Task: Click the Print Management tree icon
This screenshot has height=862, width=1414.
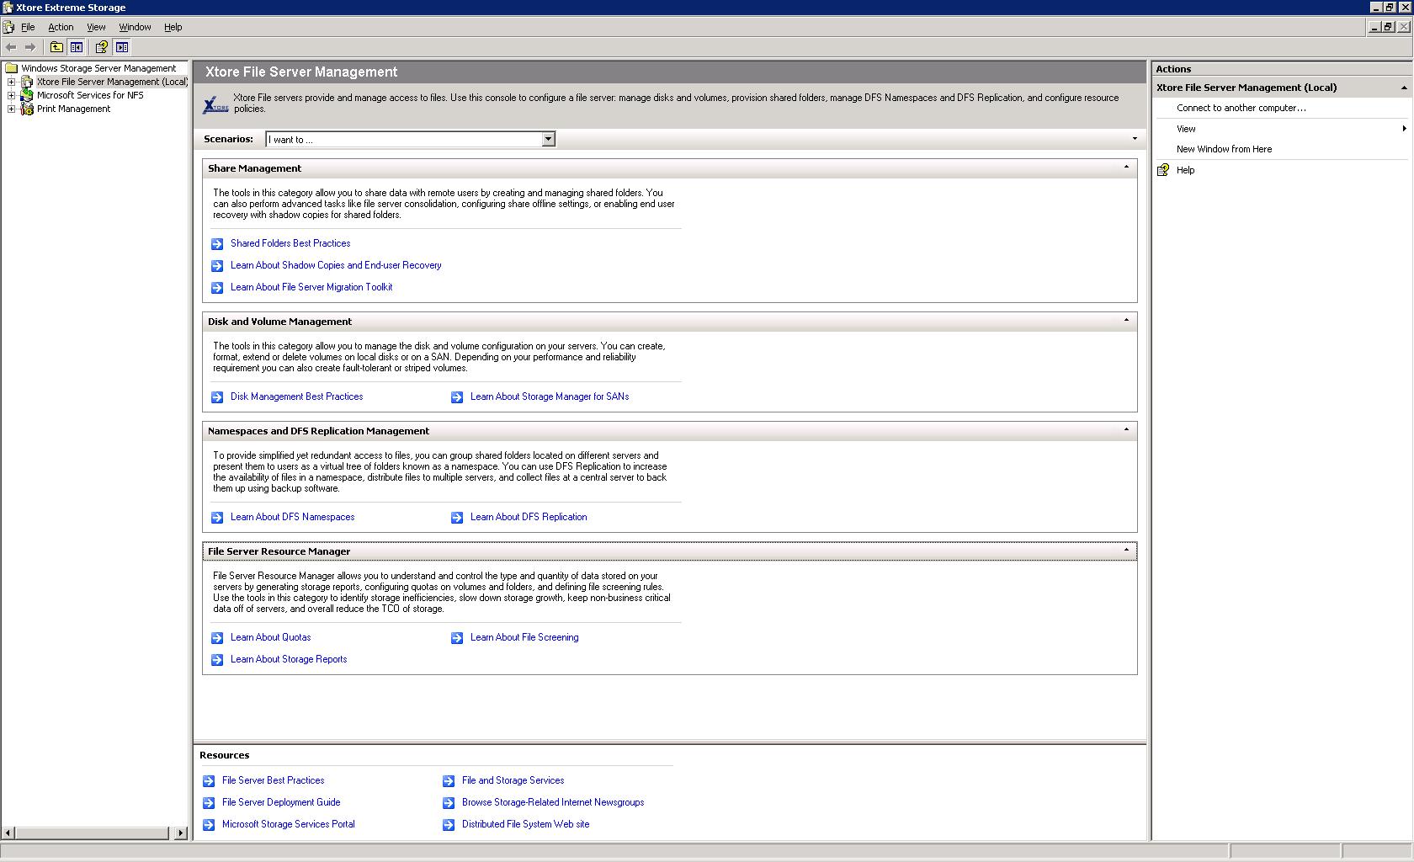Action: pos(27,109)
